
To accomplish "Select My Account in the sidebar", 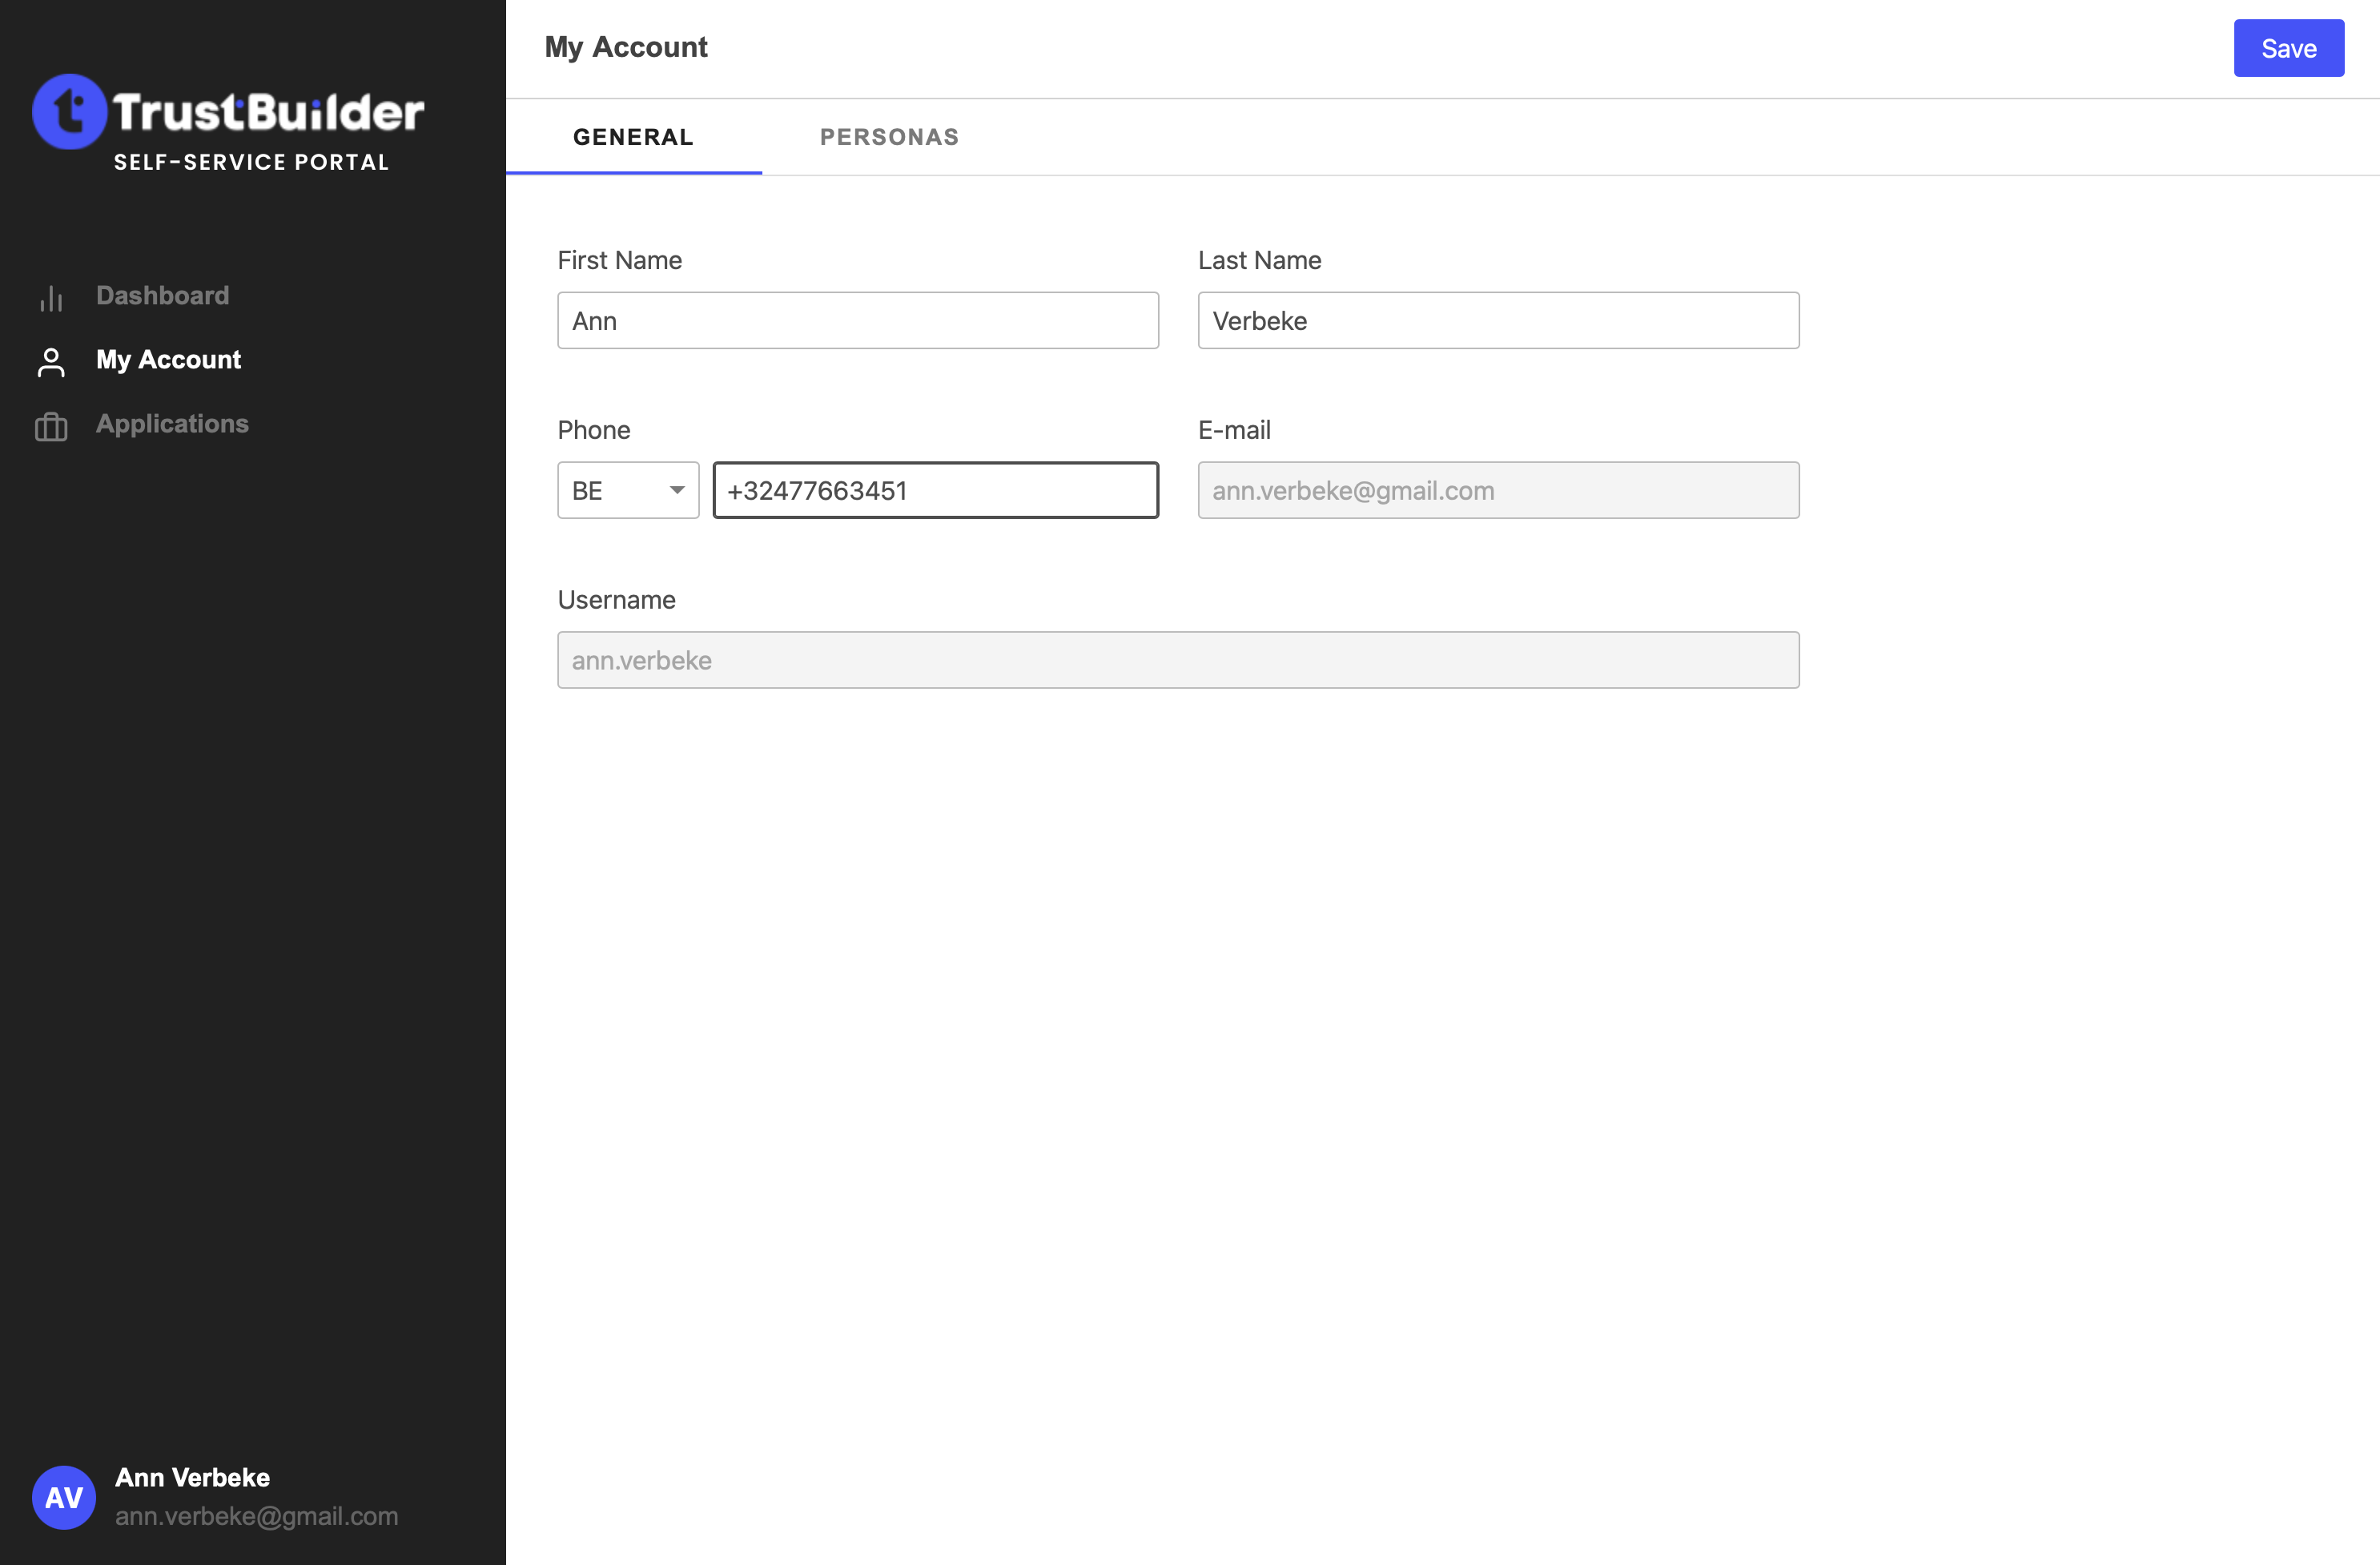I will point(168,360).
